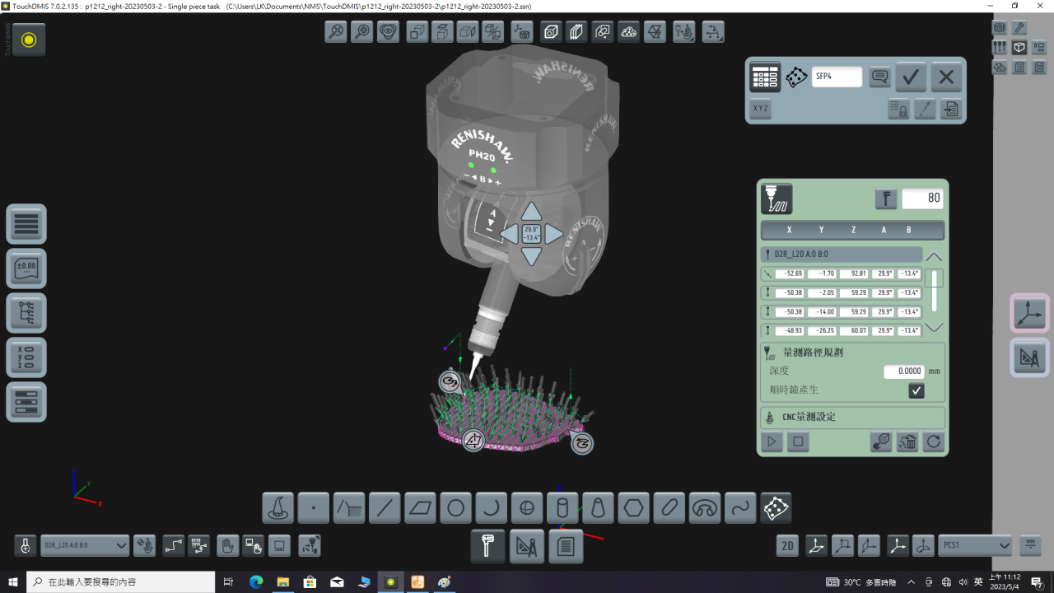1054x593 pixels.
Task: Open the feature tree panel
Action: tap(26, 313)
